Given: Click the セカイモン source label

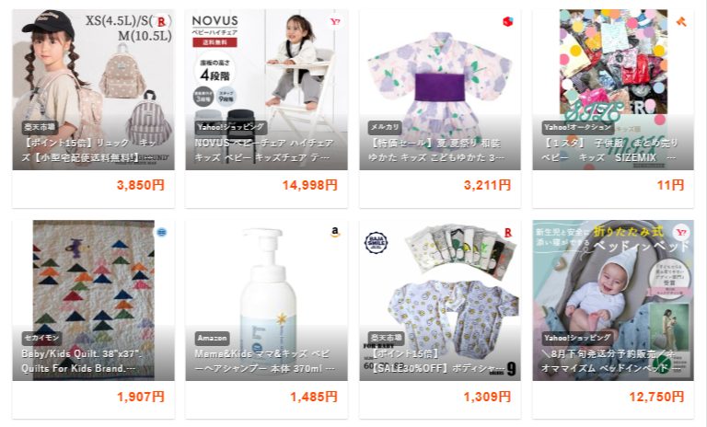Looking at the screenshot, I should [41, 338].
